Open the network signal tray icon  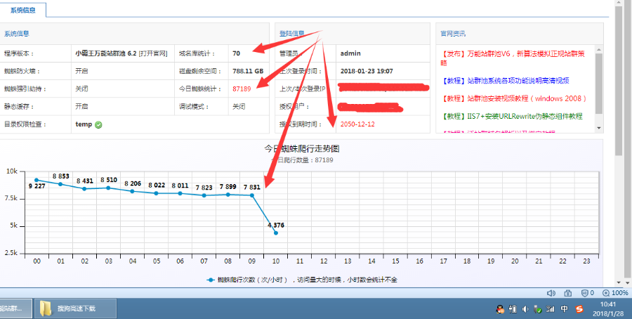pos(550,308)
